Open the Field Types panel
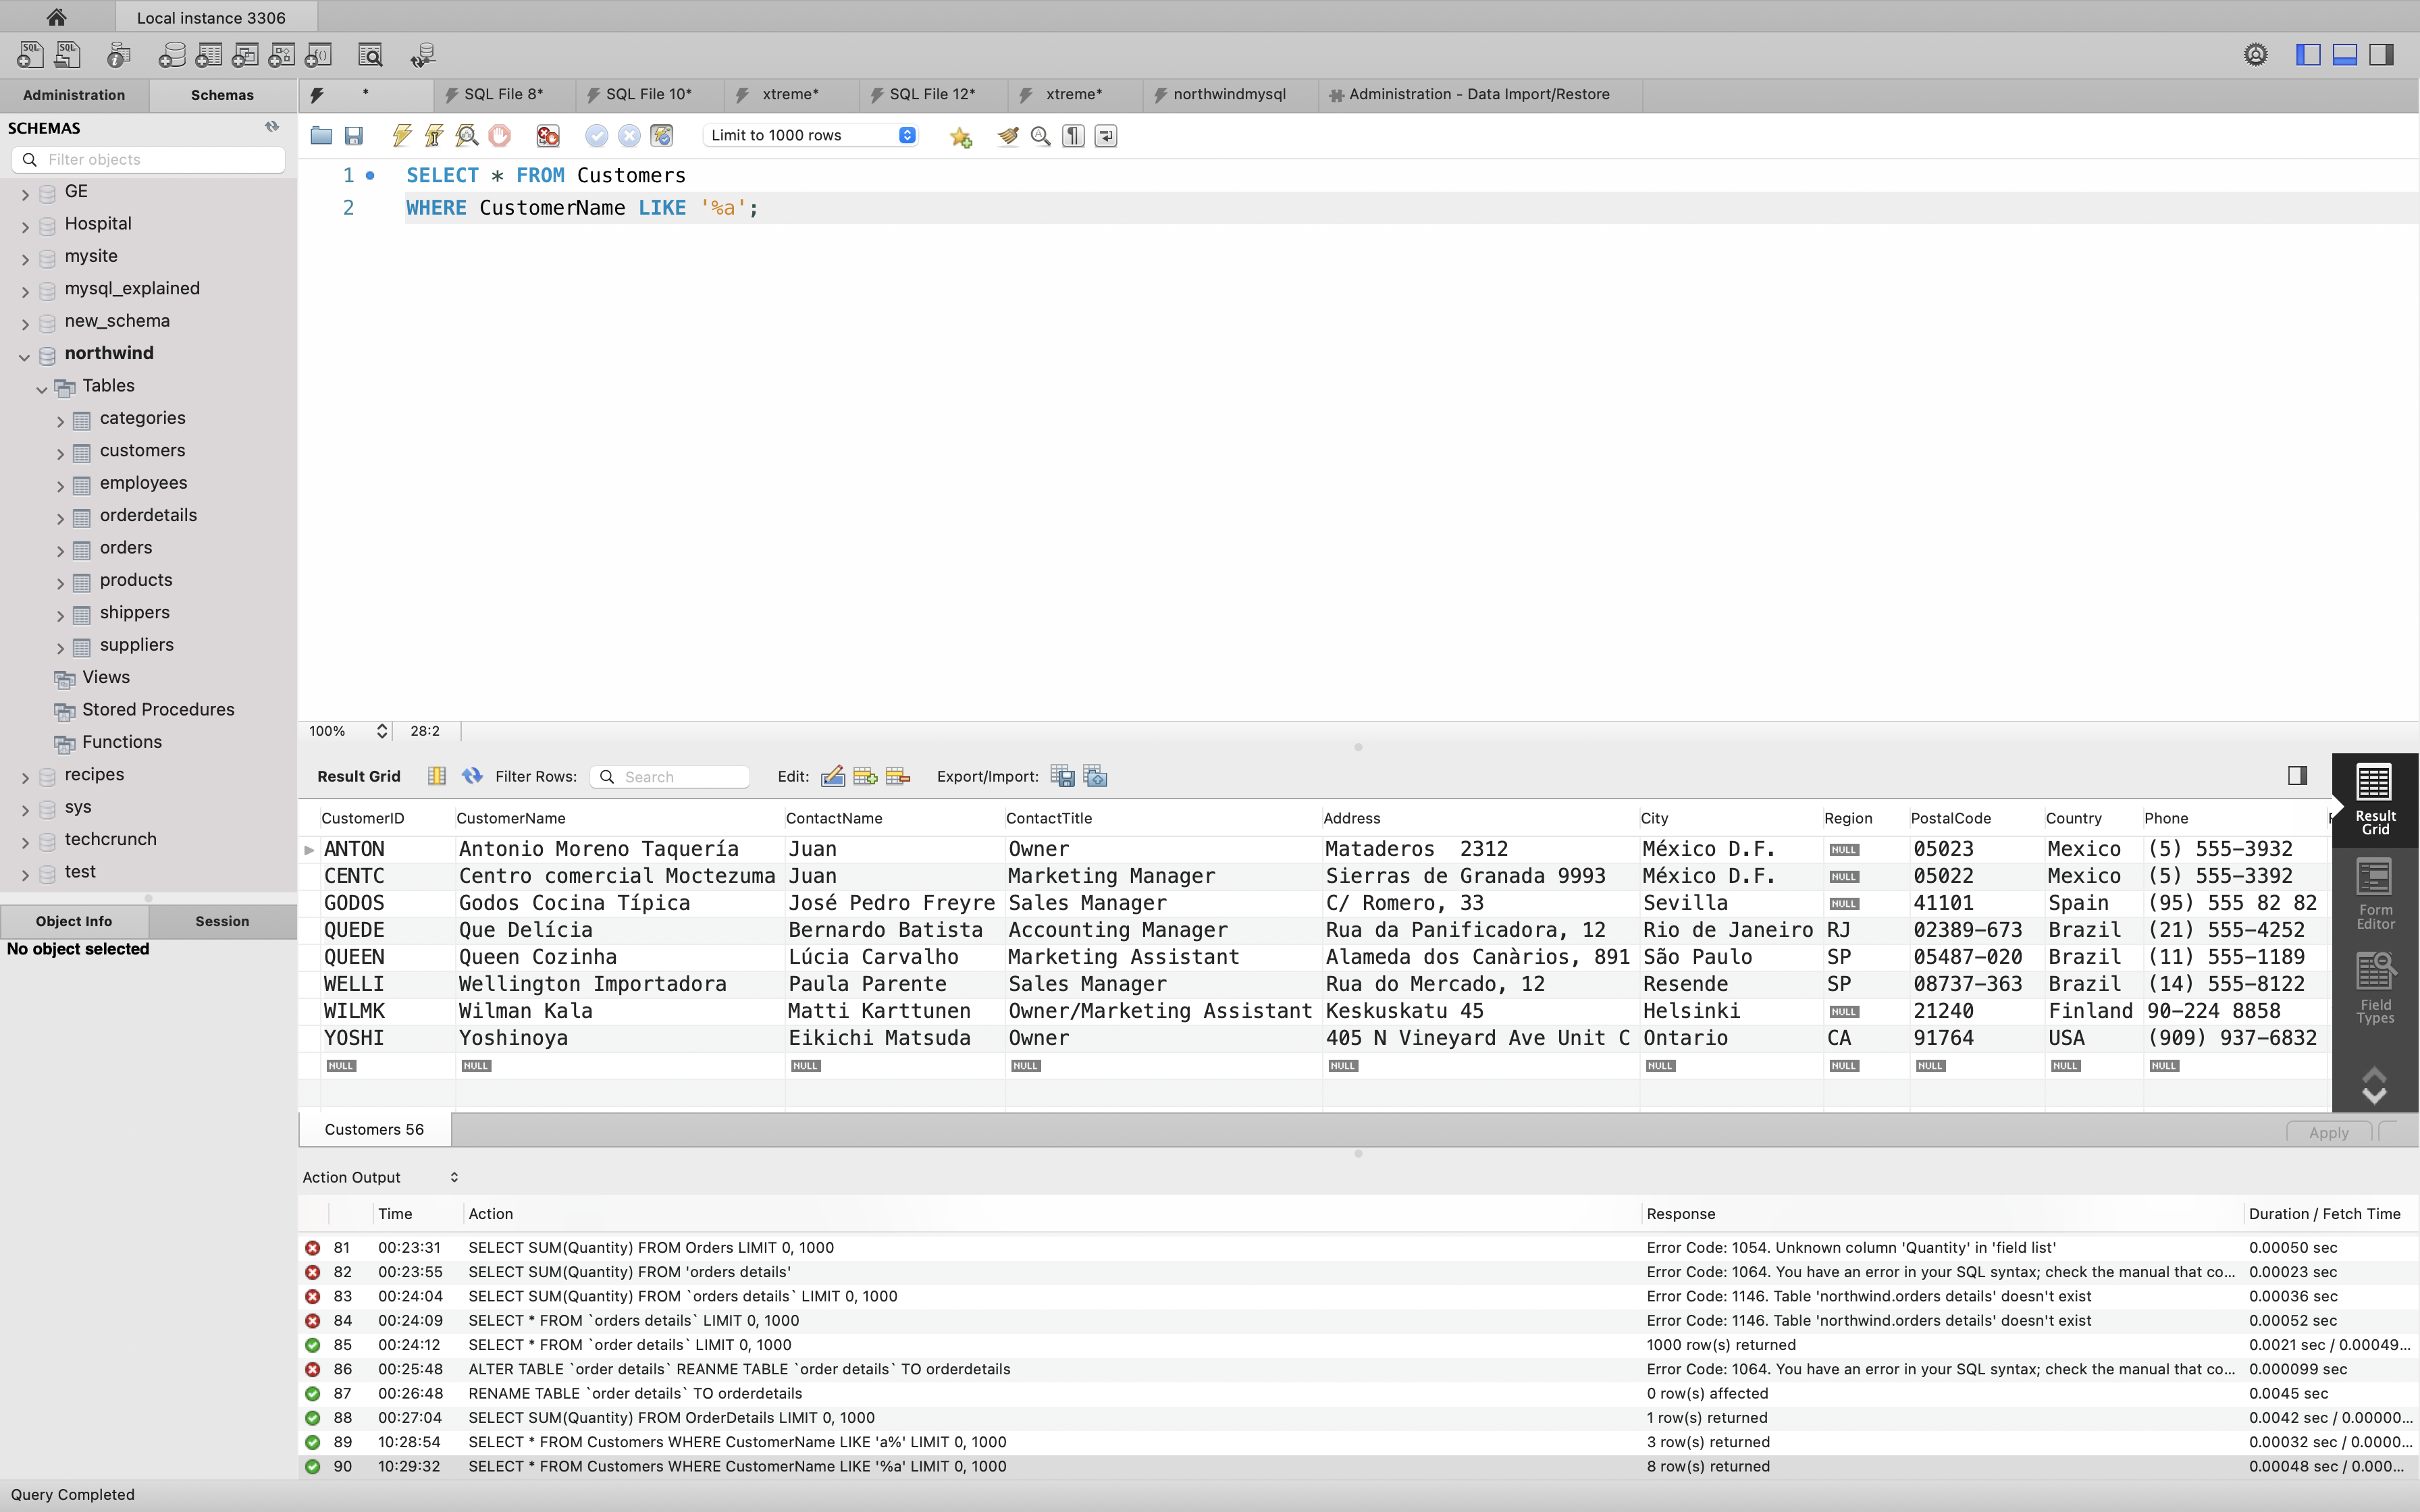Viewport: 2420px width, 1512px height. [2375, 988]
